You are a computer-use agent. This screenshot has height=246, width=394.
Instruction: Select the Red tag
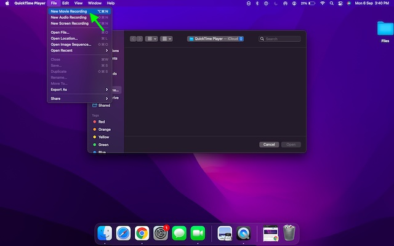pos(102,122)
